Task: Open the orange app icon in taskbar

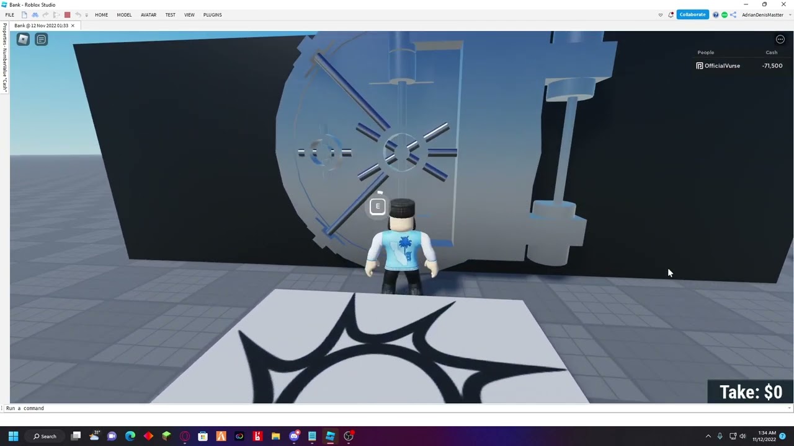Action: [x=221, y=436]
